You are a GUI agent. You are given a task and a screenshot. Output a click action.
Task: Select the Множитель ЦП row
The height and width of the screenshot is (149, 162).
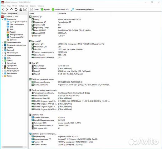pos(46,47)
